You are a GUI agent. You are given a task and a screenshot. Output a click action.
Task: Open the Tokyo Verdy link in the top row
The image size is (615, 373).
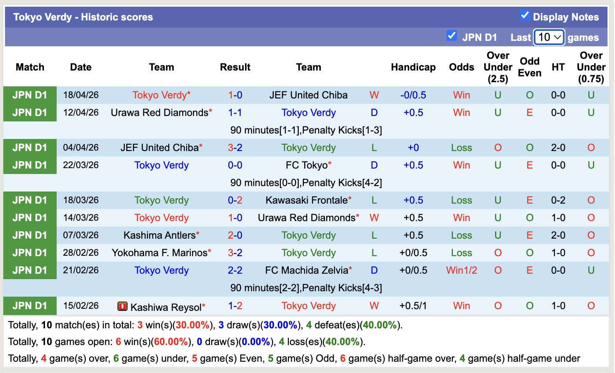(x=161, y=95)
